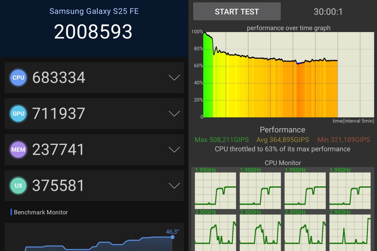
Task: Click the MEM score value 237741
Action: [58, 150]
